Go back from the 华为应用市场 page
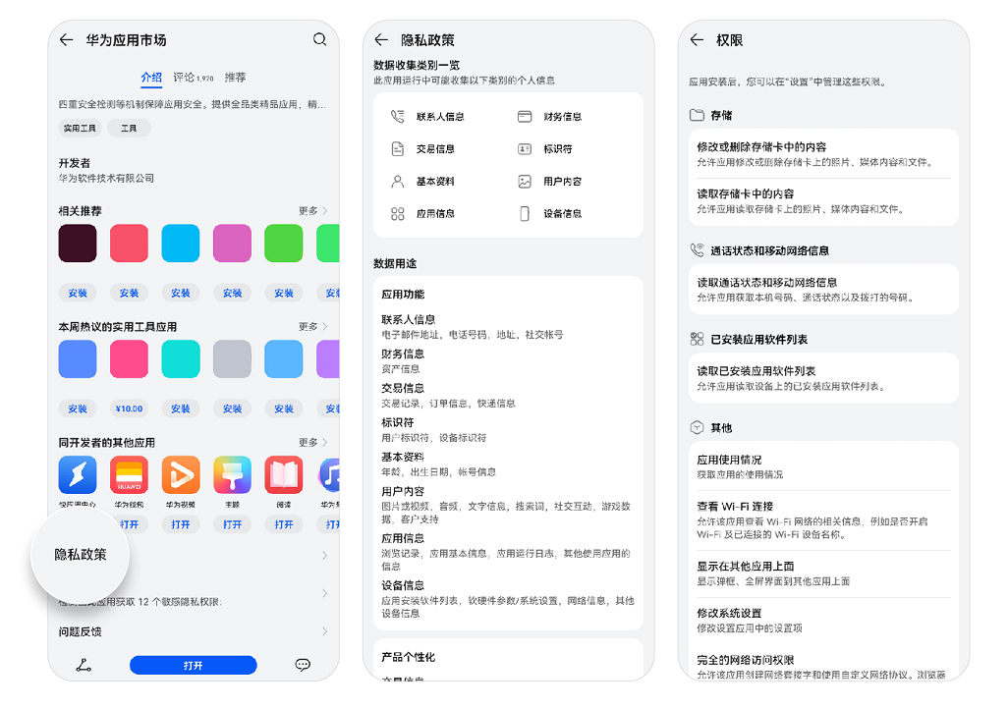 (x=66, y=40)
